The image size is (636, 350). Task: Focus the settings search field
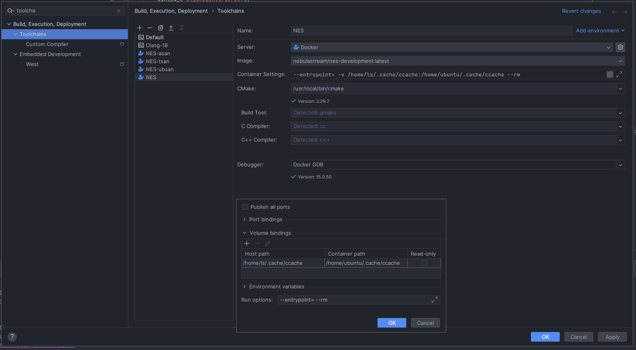coord(64,11)
